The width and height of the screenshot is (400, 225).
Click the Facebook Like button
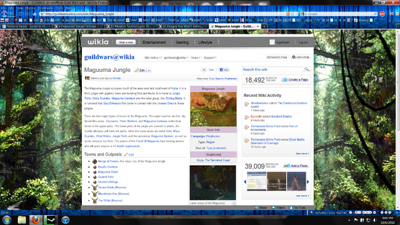pyautogui.click(x=224, y=69)
